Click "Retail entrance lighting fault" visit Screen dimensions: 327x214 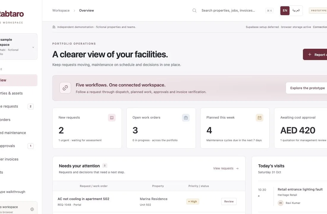300,189
